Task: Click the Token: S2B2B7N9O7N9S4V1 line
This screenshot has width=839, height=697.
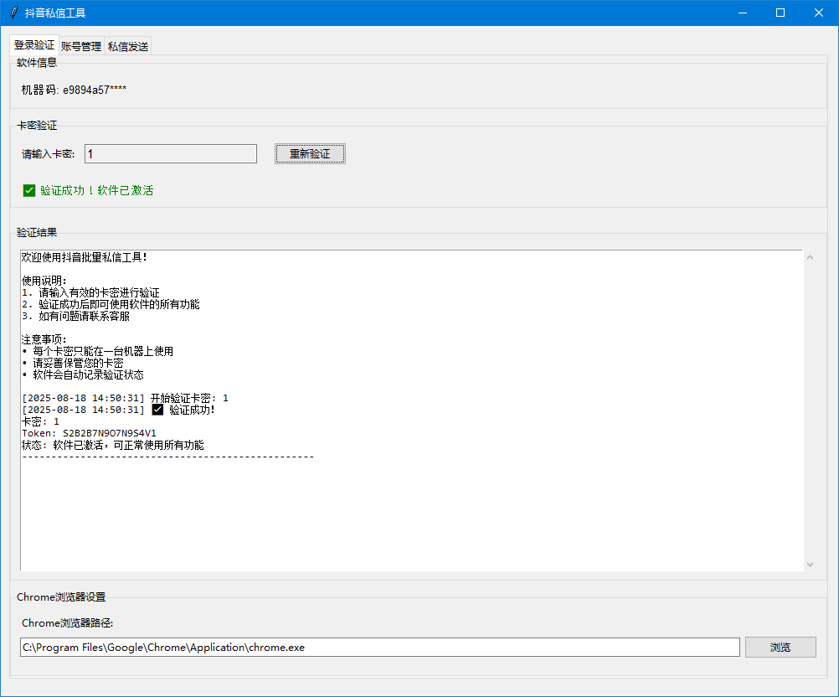Action: [x=89, y=433]
